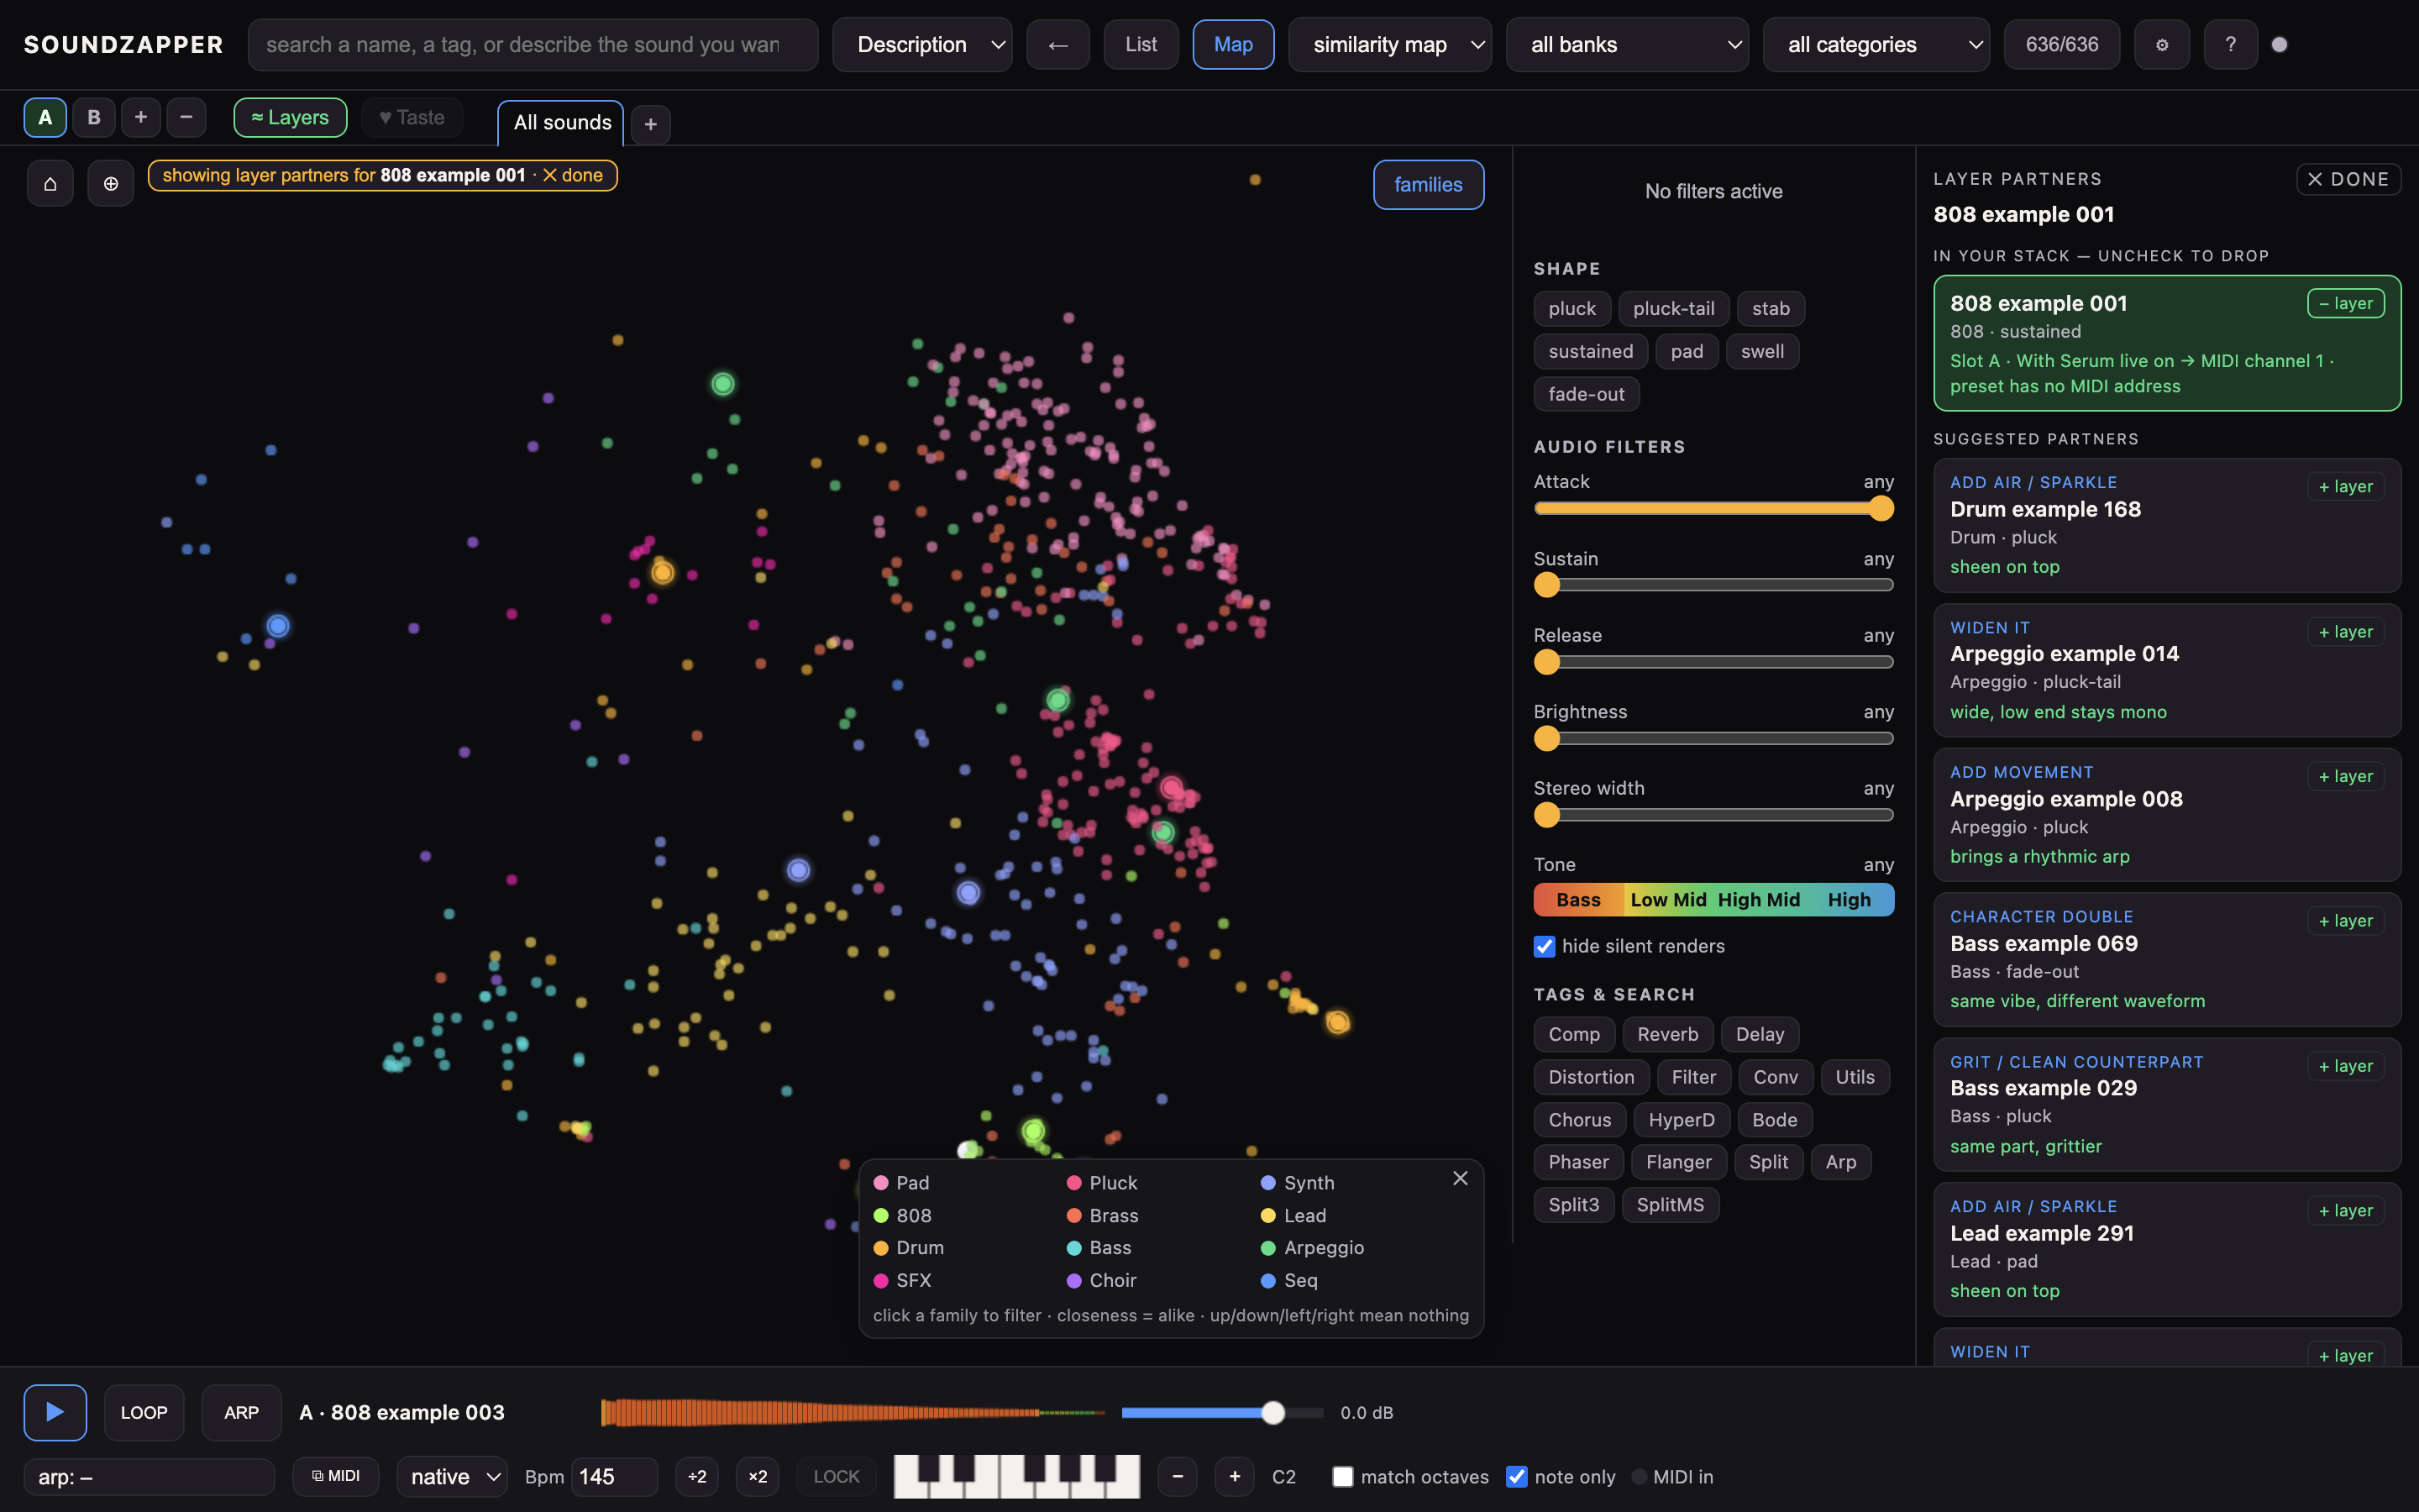The image size is (2419, 1512).
Task: Double the BPM with ×2 button
Action: [x=758, y=1476]
